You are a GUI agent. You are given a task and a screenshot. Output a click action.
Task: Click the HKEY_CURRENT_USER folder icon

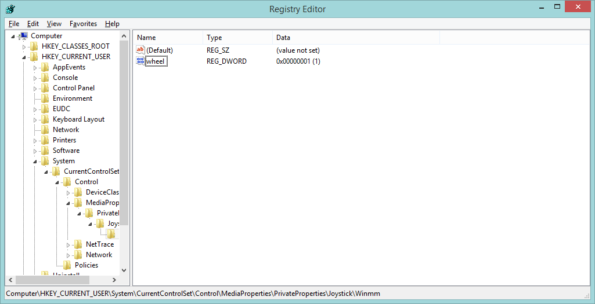(x=34, y=57)
